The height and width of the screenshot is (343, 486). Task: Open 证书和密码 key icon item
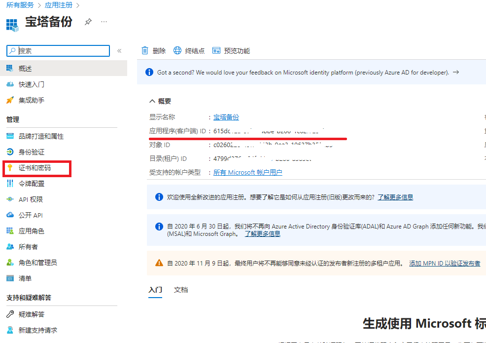click(x=10, y=168)
